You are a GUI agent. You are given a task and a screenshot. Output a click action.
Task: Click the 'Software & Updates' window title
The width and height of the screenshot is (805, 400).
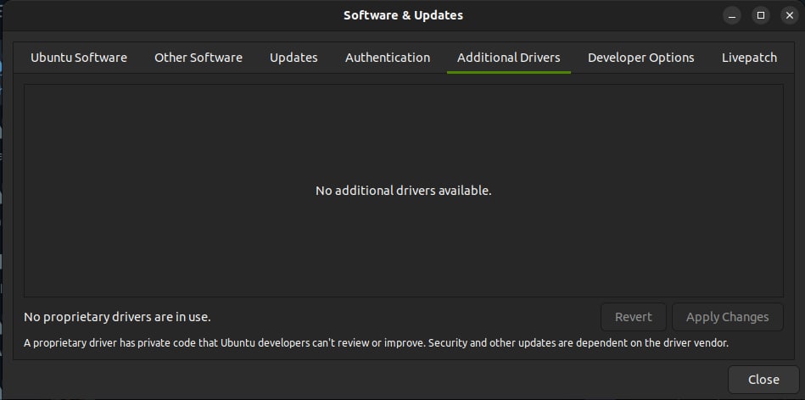pyautogui.click(x=403, y=15)
